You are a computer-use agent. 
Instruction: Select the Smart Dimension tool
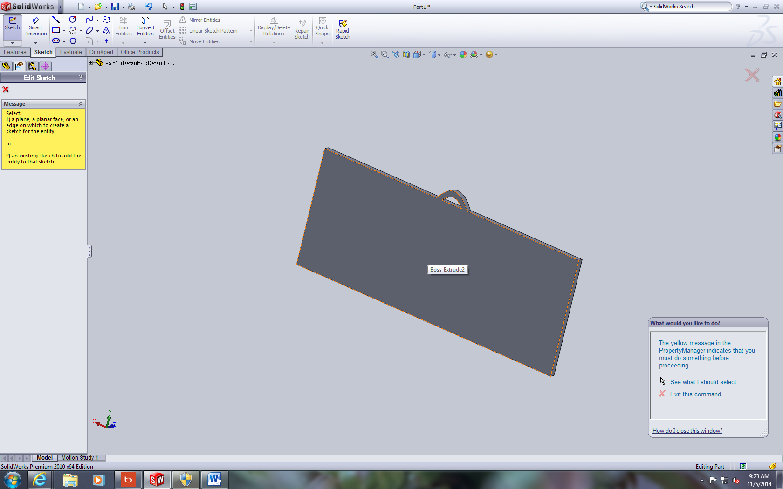pyautogui.click(x=35, y=27)
